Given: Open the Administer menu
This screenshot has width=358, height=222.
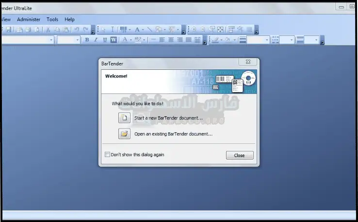Looking at the screenshot, I should [29, 19].
